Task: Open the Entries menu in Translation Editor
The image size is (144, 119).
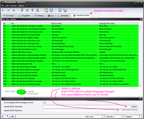Action: [x=13, y=19]
